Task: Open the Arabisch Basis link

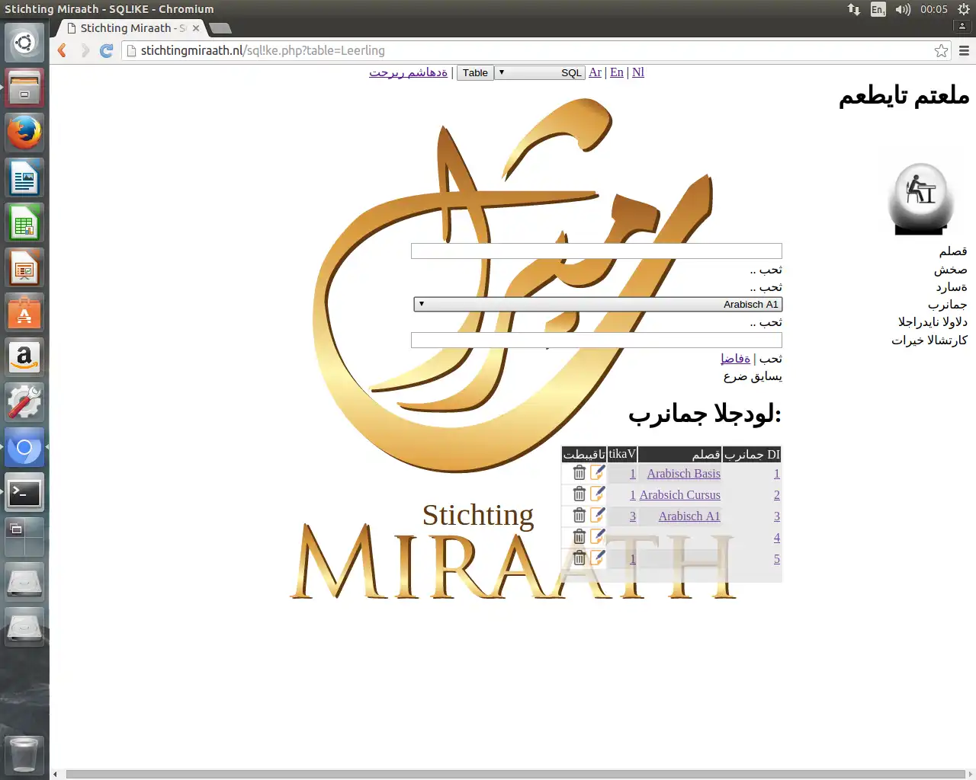Action: click(684, 474)
